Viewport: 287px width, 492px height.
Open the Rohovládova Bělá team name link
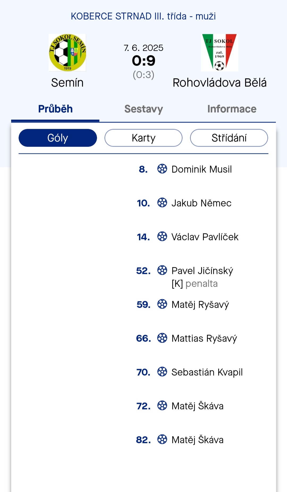pos(220,83)
